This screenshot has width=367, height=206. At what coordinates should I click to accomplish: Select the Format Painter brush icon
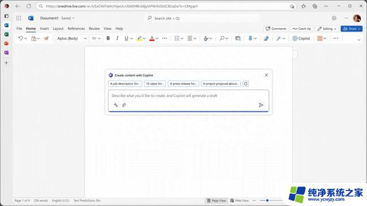(46, 38)
